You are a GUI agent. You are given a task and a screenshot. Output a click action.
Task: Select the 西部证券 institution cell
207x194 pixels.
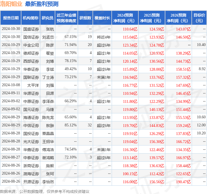[31, 61]
